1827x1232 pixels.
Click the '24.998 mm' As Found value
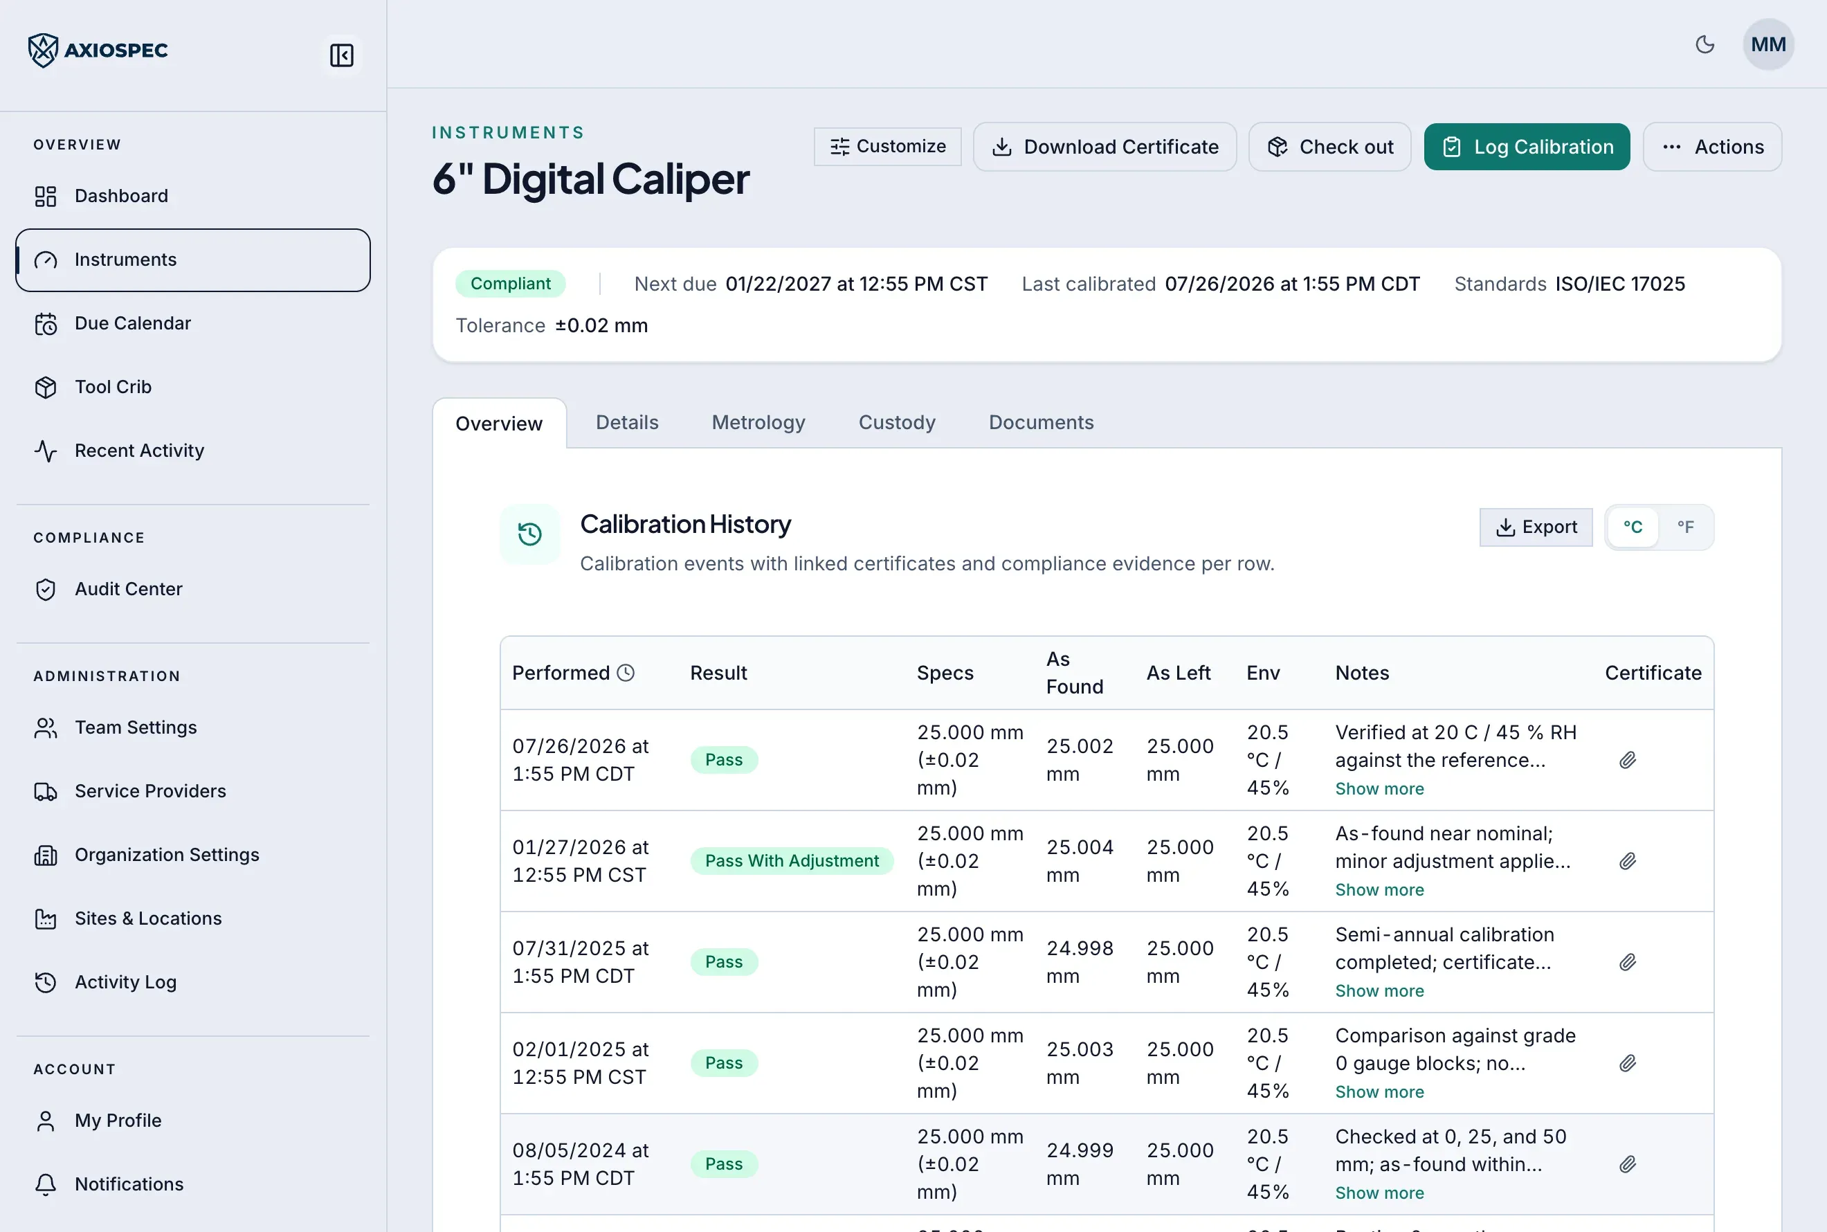coord(1080,961)
